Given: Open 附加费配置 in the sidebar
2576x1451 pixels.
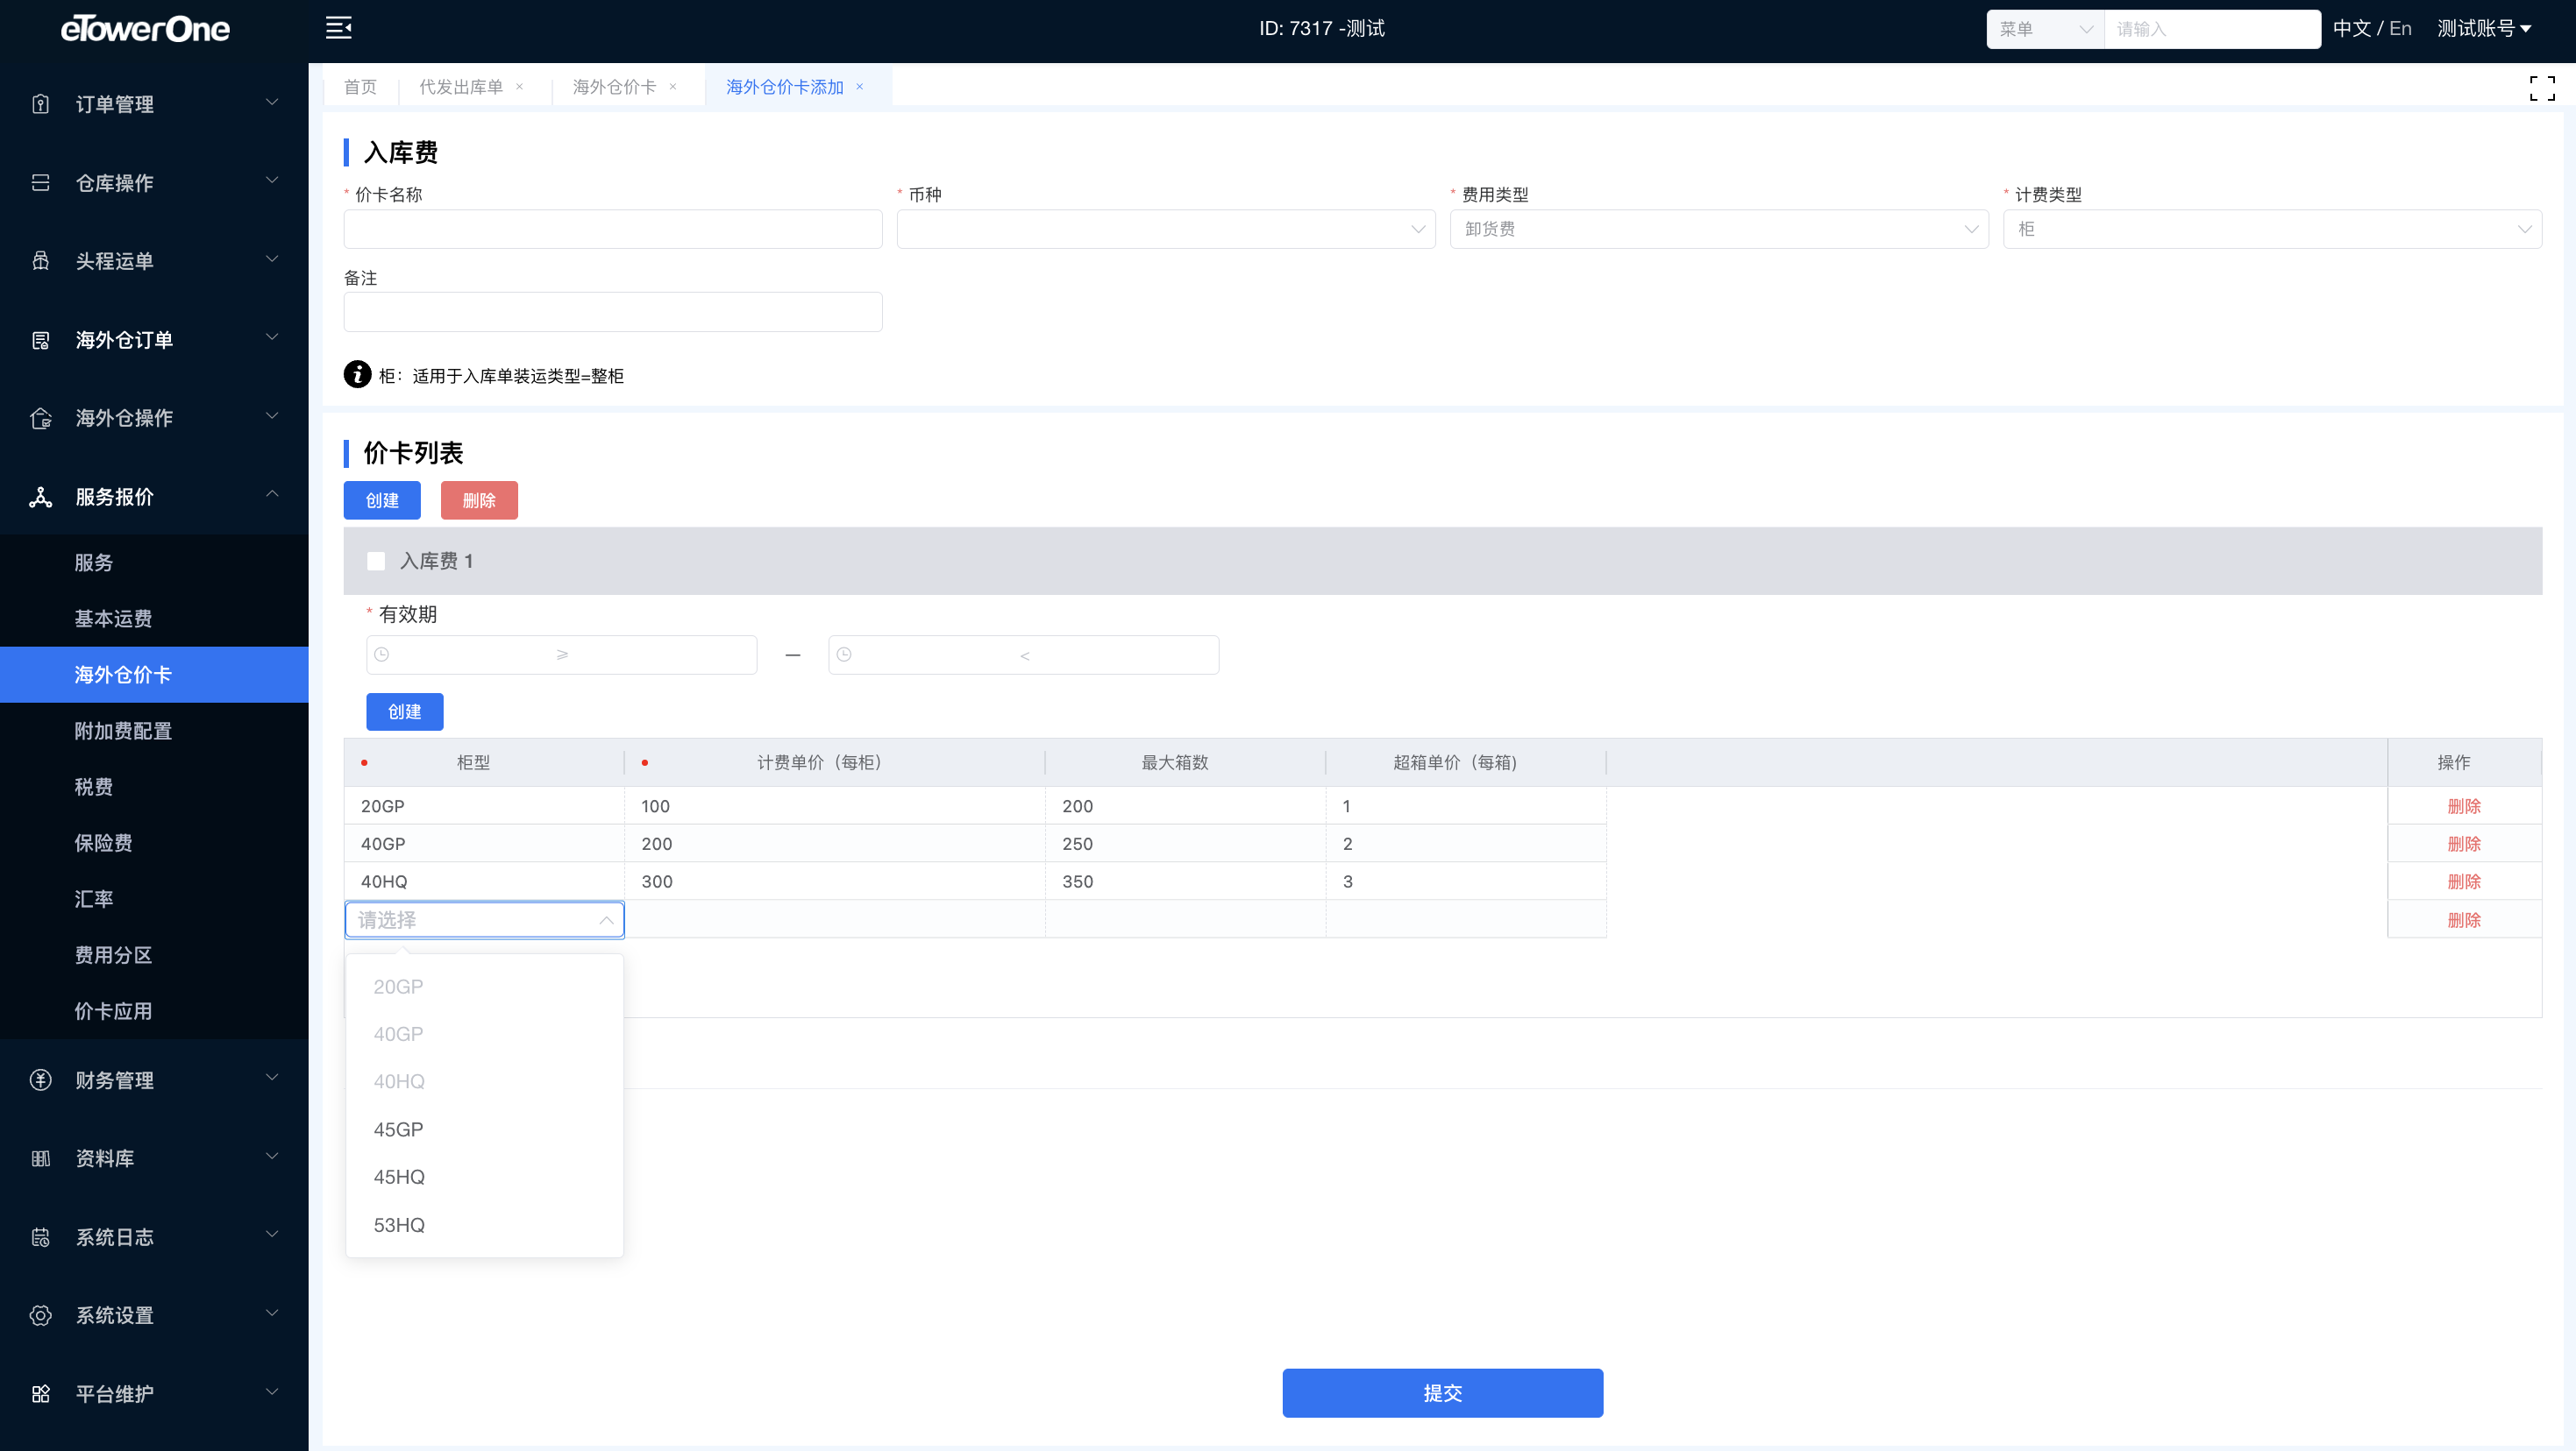Looking at the screenshot, I should 123,731.
